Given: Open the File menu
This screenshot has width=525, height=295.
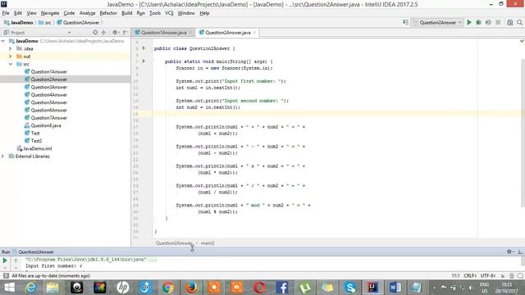Looking at the screenshot, I should (6, 13).
